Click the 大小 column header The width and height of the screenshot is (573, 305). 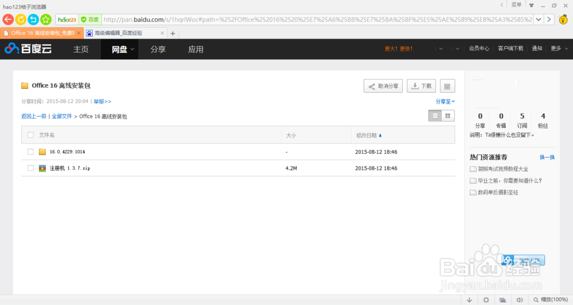tap(291, 136)
